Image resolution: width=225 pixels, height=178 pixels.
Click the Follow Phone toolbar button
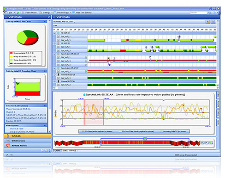pos(29,12)
